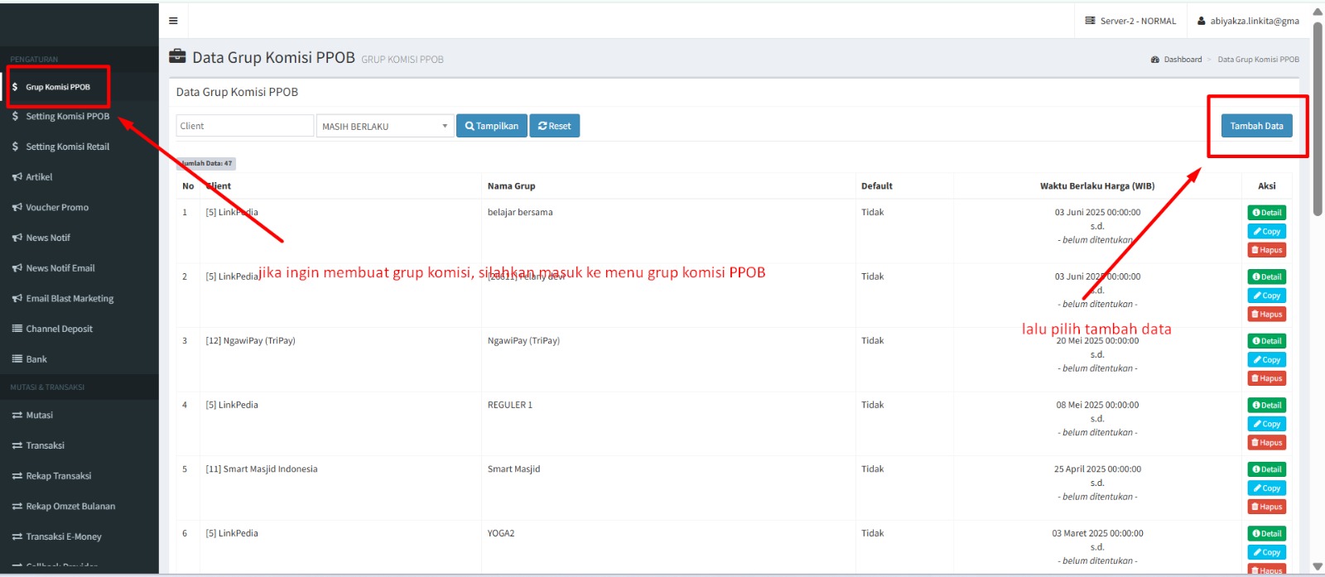Copy the REGULER 1 group
Viewport: 1325px width, 577px height.
1267,424
